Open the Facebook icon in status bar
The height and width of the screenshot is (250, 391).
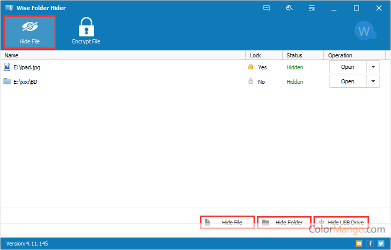coord(370,244)
